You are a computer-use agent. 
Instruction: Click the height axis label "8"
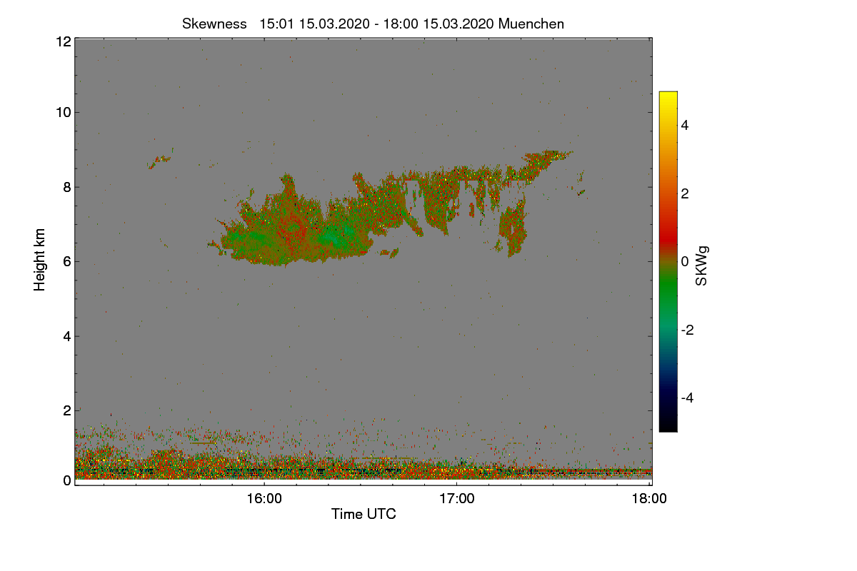[66, 187]
